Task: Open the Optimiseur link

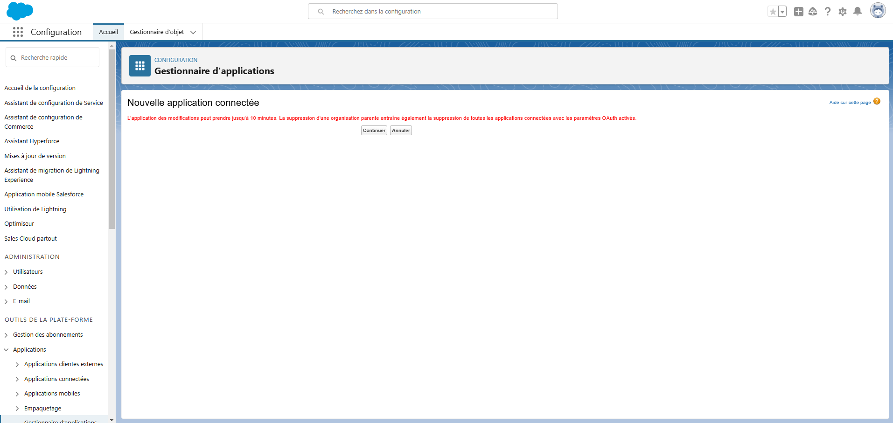Action: tap(19, 223)
